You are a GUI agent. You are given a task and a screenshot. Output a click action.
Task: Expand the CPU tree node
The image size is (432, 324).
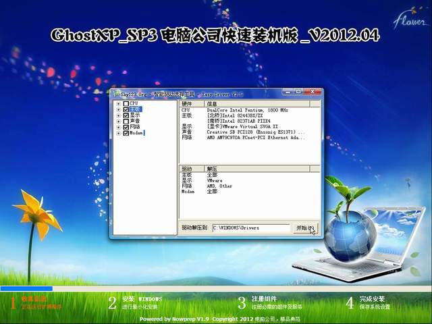[x=119, y=103]
